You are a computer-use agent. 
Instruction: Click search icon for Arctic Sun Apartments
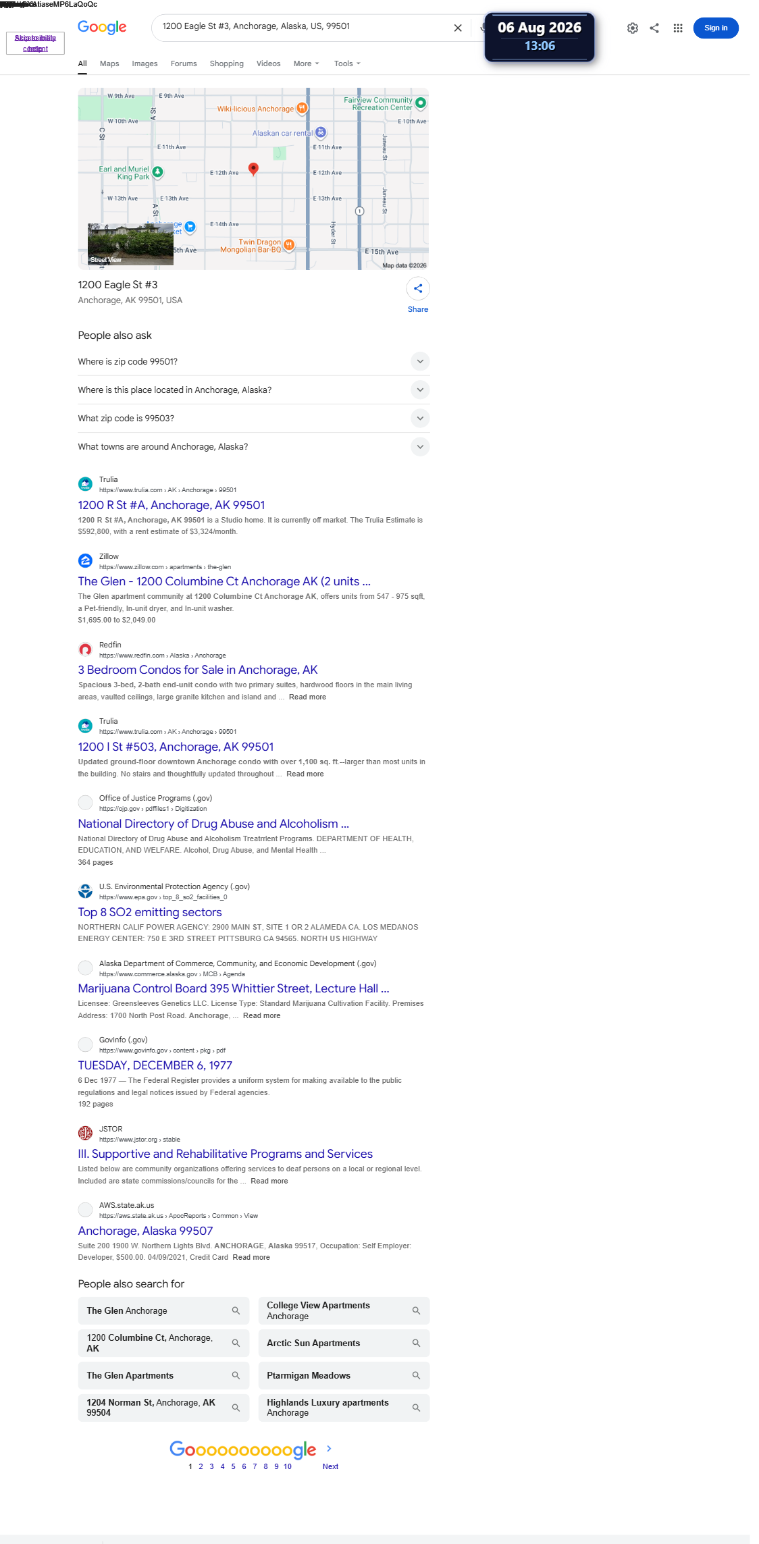point(416,1343)
